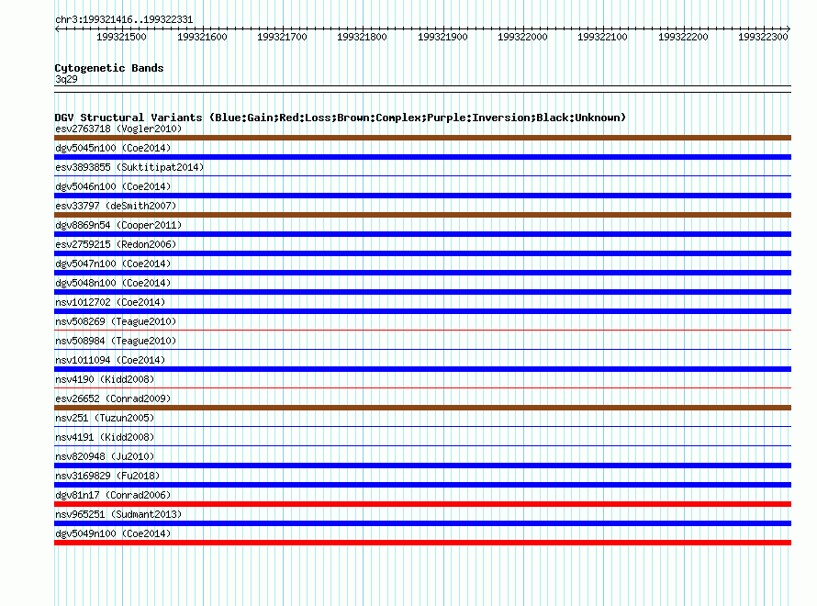Click the esv33797 (deSmith2007) variant label
Image resolution: width=817 pixels, height=606 pixels.
116,206
